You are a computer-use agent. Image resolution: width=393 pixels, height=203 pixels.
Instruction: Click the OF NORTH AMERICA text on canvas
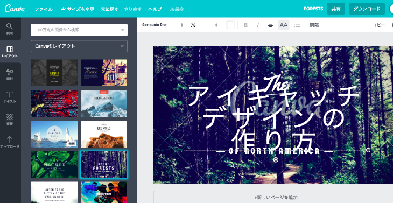pos(275,151)
